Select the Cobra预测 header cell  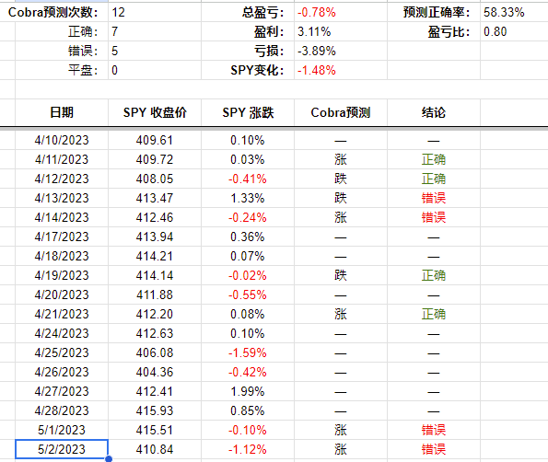click(x=341, y=112)
